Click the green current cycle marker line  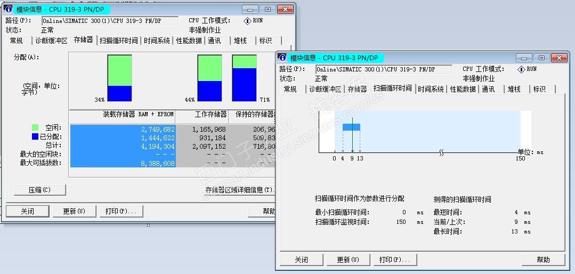tap(352, 135)
